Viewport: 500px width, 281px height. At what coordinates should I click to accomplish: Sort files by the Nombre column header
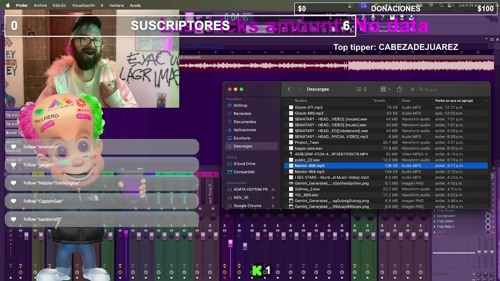(301, 101)
